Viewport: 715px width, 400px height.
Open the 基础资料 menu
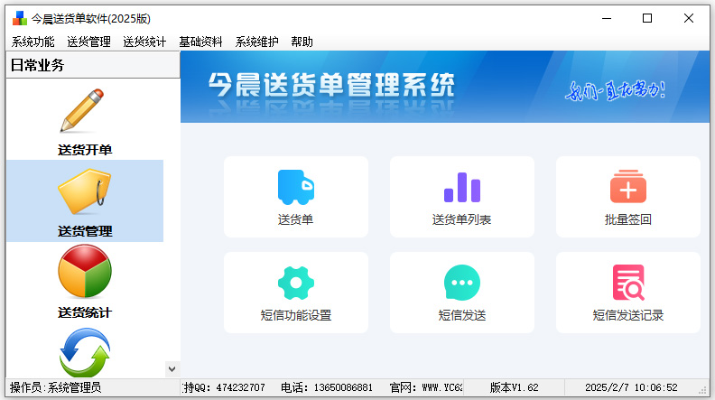[200, 42]
